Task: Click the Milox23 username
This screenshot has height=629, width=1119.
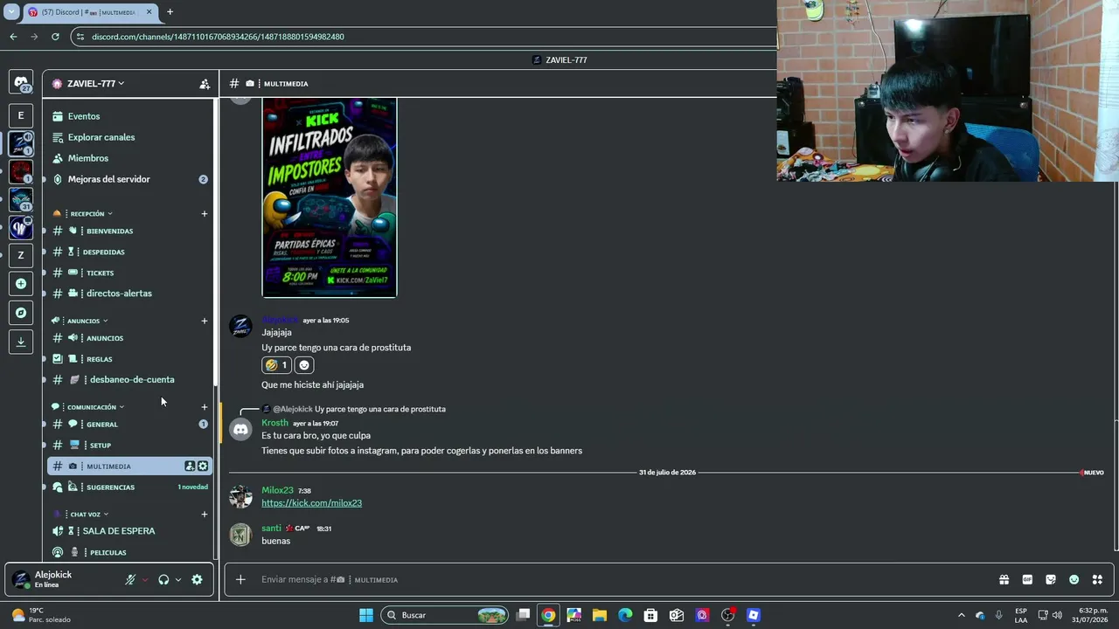Action: pos(277,491)
